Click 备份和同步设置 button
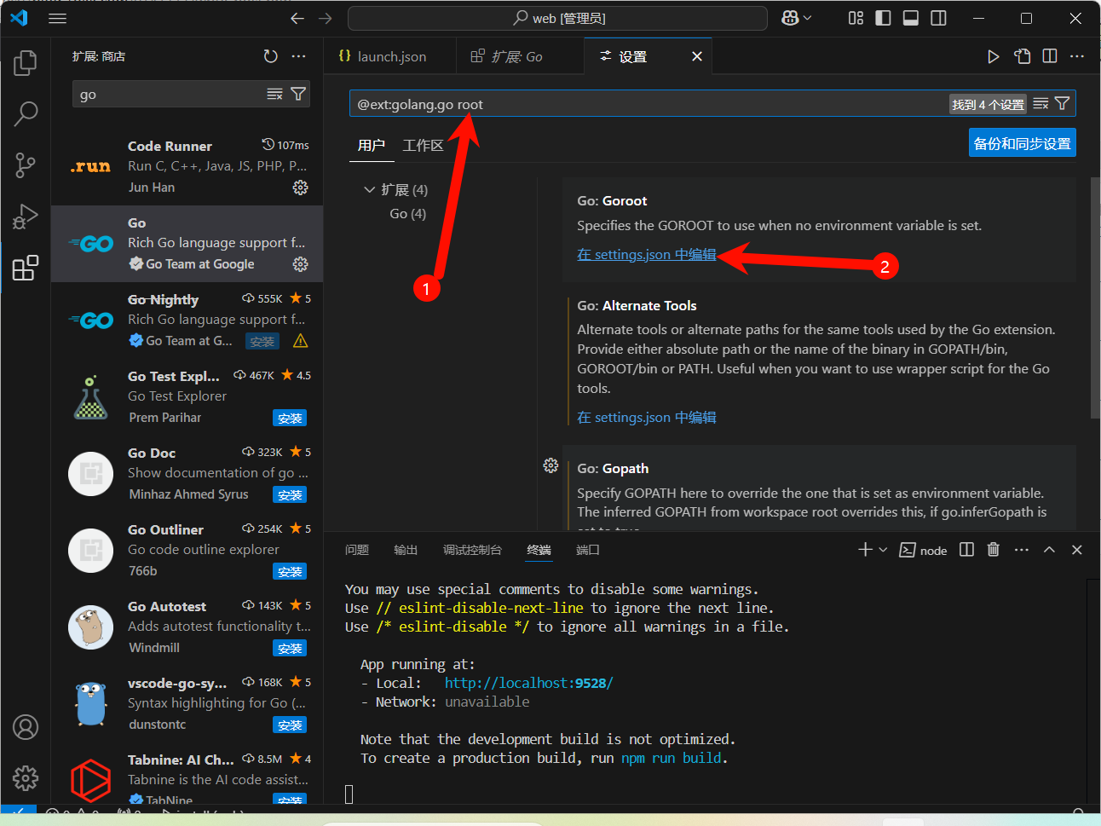 click(1023, 143)
